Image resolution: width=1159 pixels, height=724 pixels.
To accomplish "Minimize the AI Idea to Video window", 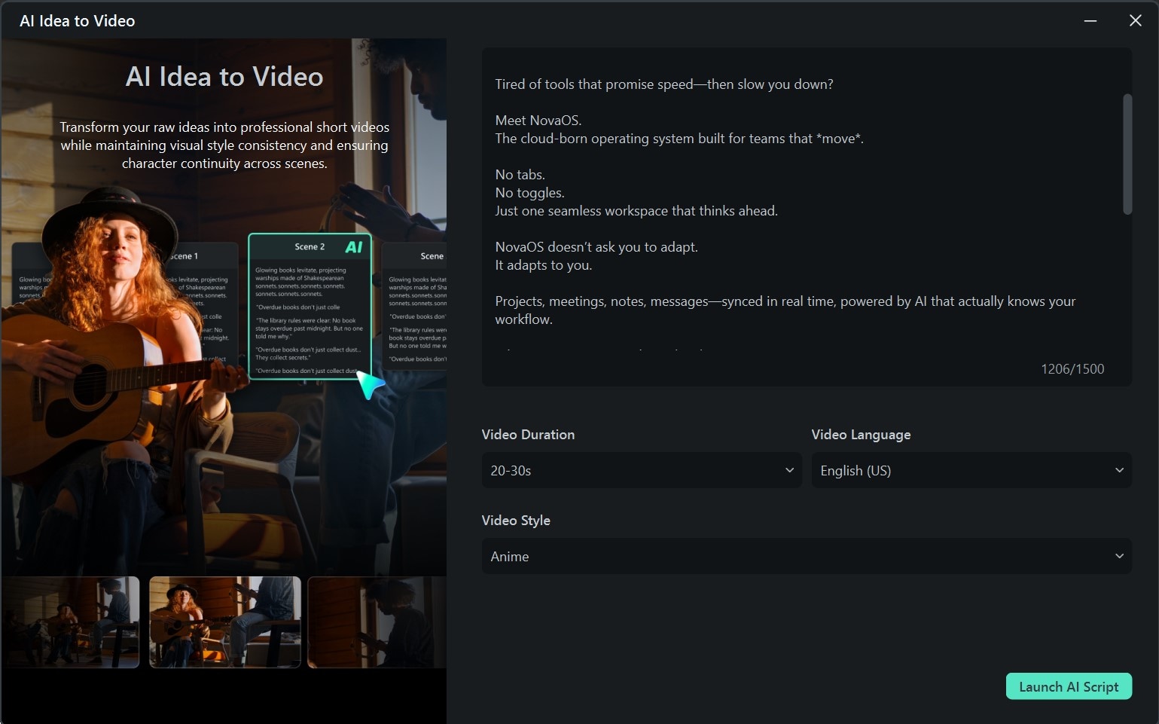I will (1090, 21).
